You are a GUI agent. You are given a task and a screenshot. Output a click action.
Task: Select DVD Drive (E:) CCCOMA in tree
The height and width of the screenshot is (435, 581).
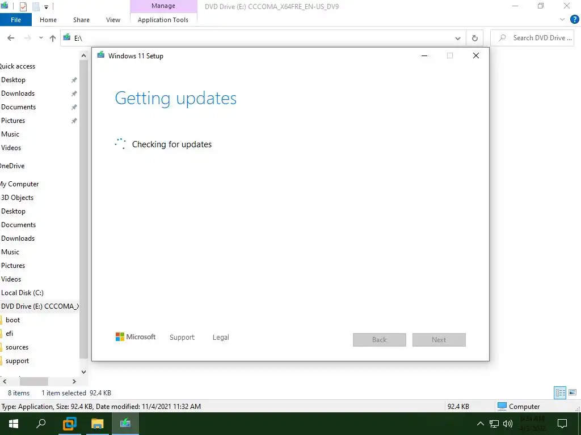(40, 306)
